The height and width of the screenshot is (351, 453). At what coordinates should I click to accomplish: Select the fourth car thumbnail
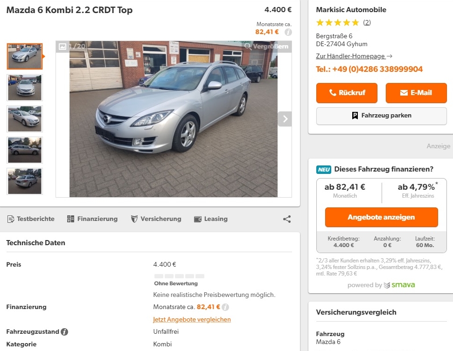25,150
